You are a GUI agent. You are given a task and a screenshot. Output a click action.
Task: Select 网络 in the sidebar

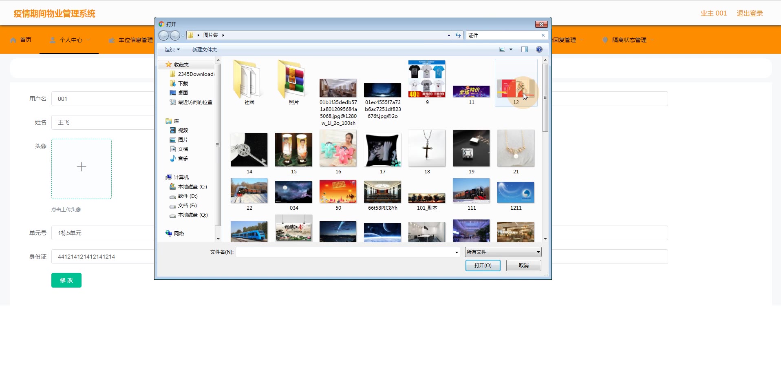point(175,233)
